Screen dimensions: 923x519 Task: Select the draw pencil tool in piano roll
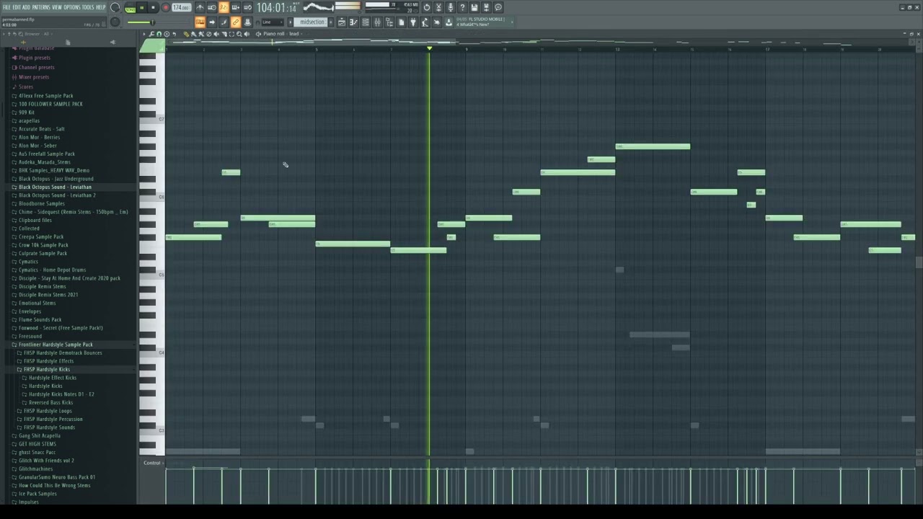[186, 34]
